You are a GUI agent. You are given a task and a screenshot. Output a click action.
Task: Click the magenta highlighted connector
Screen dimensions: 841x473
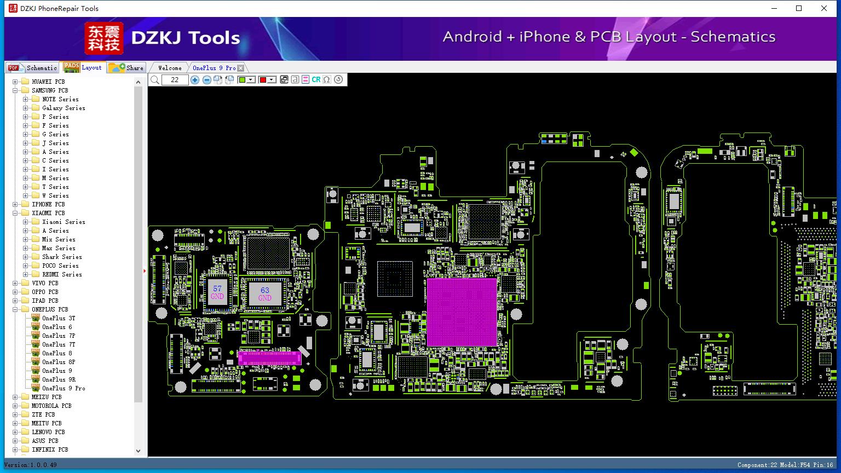click(269, 358)
